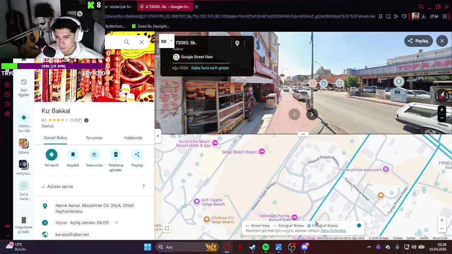
Task: Select the 72050. Sk. Google Maps browser tab
Action: 165,7
